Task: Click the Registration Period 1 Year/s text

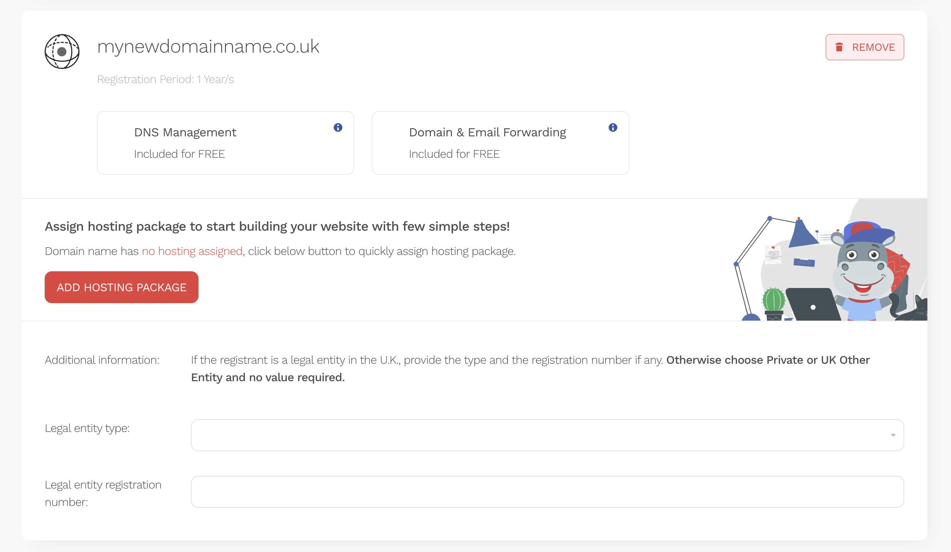Action: 165,79
